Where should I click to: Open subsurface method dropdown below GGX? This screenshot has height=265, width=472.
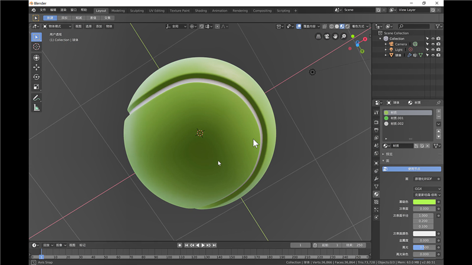click(427, 195)
